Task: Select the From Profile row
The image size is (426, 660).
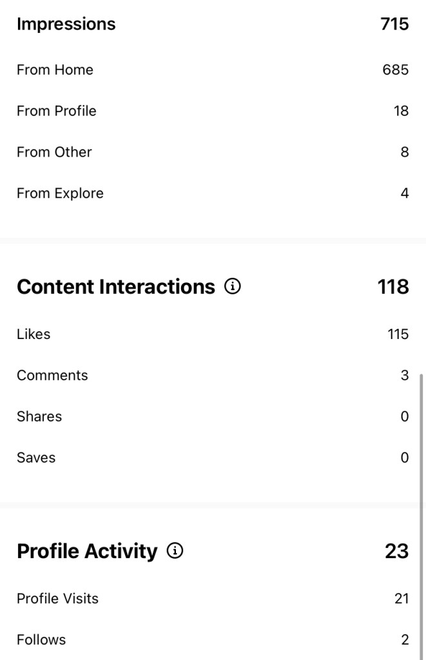Action: (x=57, y=111)
